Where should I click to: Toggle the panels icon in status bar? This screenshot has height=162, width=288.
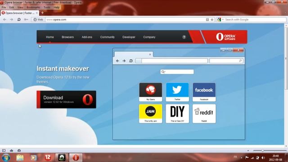pos(4,150)
